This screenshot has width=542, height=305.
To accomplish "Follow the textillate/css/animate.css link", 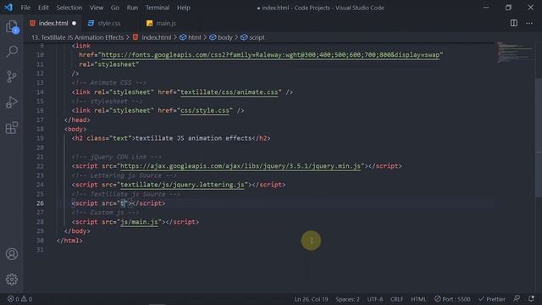I will (x=230, y=92).
